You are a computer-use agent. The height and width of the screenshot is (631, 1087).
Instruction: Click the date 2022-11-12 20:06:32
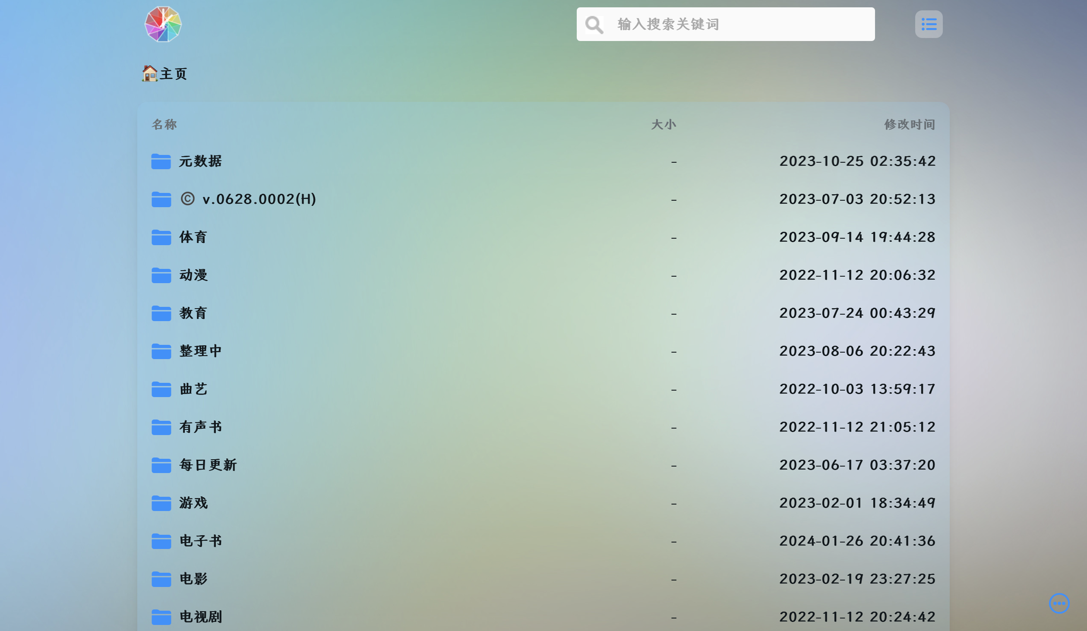tap(857, 275)
